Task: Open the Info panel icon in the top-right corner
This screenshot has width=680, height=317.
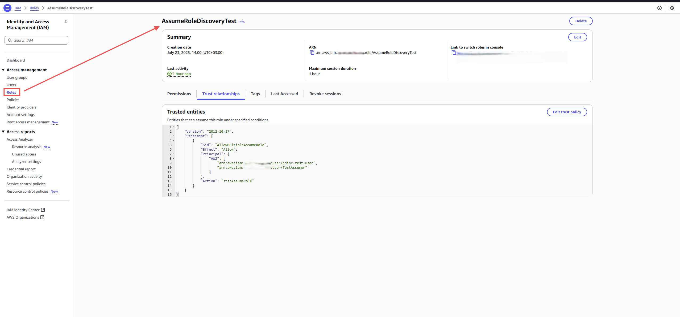Action: [x=660, y=8]
